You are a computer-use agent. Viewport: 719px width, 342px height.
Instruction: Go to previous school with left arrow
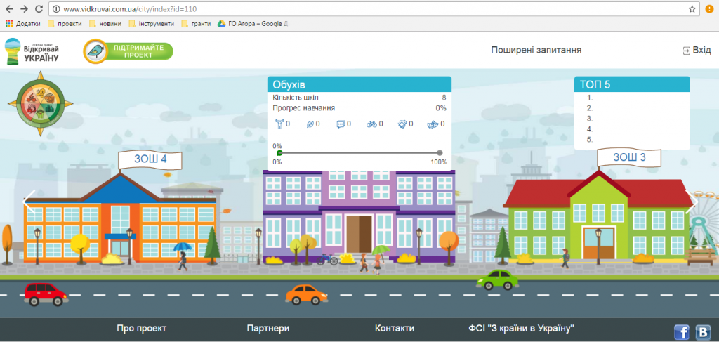point(29,202)
